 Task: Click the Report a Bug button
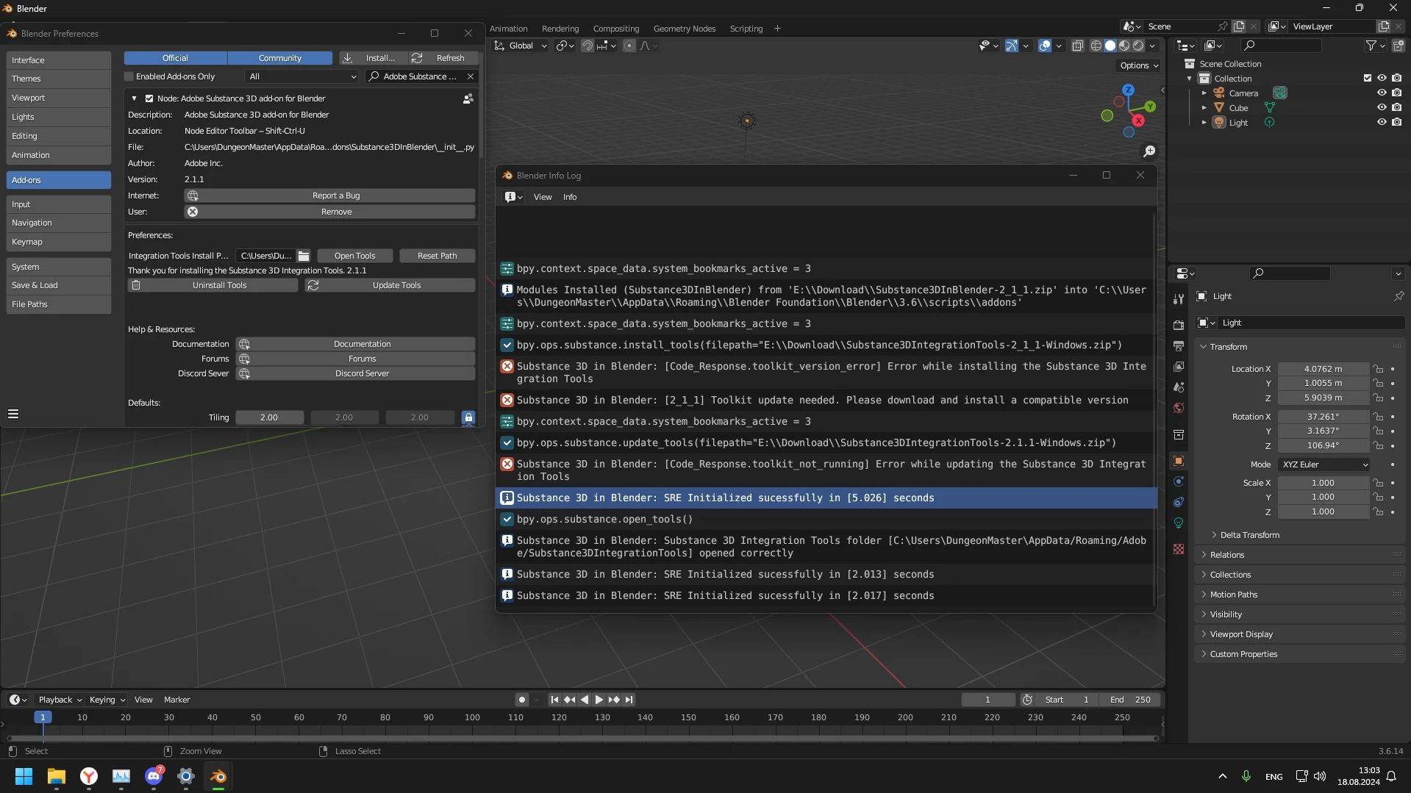pos(329,195)
